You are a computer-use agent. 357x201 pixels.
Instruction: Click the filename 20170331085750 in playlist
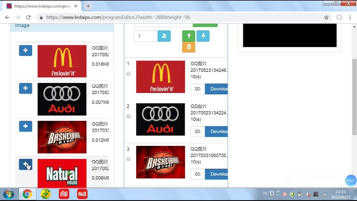[209, 155]
